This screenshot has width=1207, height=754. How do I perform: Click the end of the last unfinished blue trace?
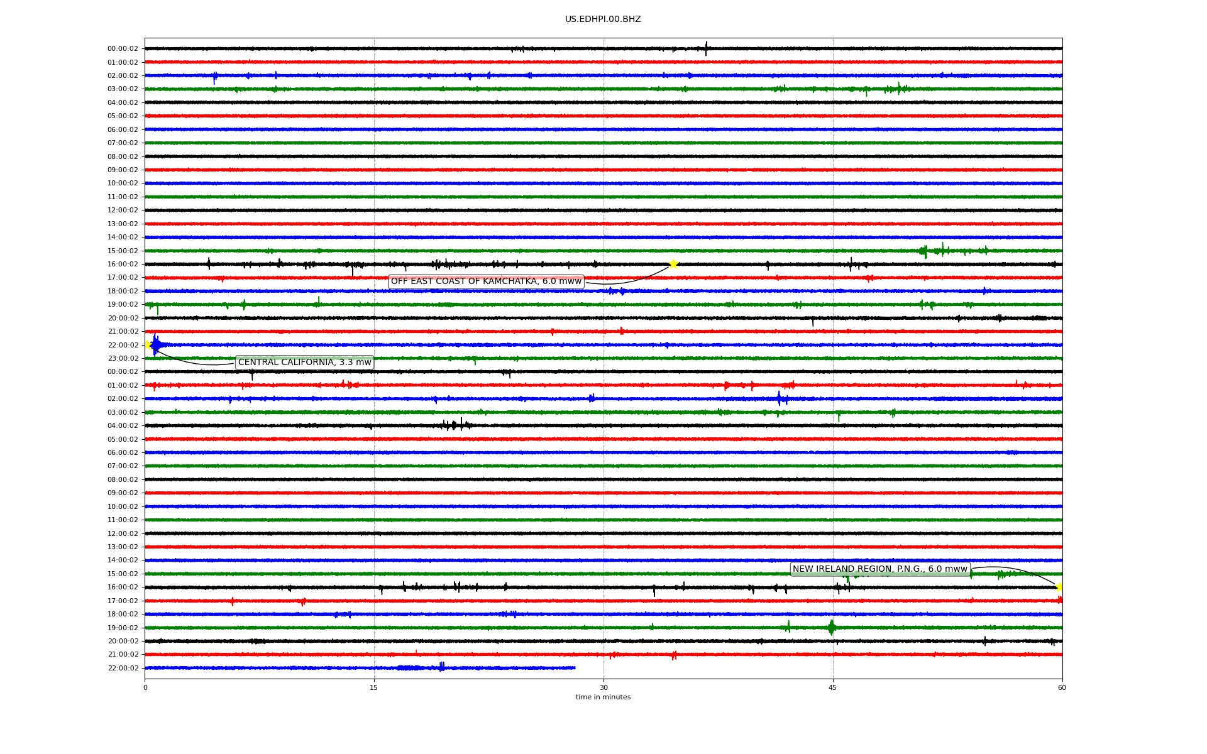[x=575, y=668]
